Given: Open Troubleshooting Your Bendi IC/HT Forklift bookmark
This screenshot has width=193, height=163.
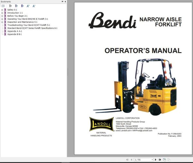Looking at the screenshot, I should tap(29, 25).
